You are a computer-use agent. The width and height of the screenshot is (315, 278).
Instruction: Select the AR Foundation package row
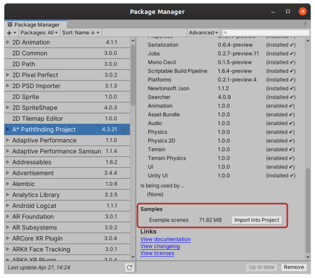[67, 216]
